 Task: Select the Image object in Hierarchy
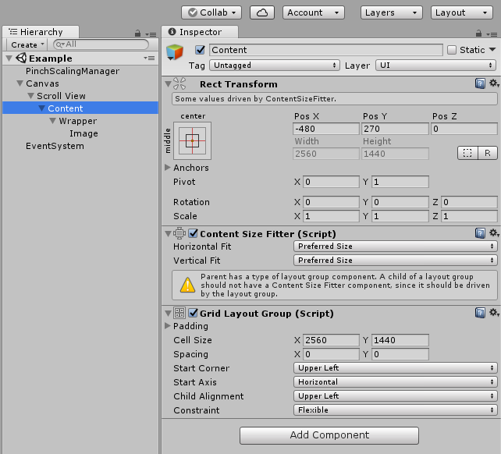click(x=83, y=133)
